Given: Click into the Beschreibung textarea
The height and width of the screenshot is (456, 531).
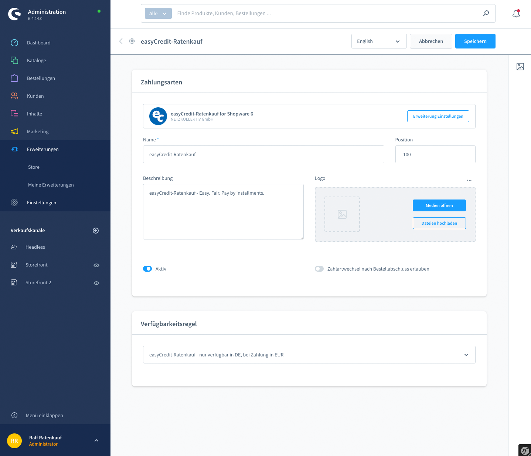Looking at the screenshot, I should coord(223,212).
